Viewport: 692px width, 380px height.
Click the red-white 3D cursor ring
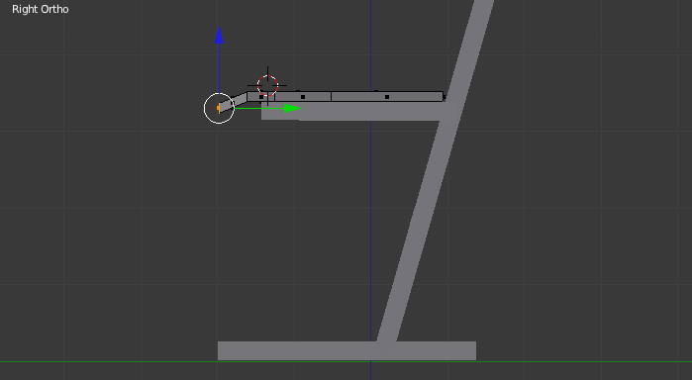[x=267, y=86]
